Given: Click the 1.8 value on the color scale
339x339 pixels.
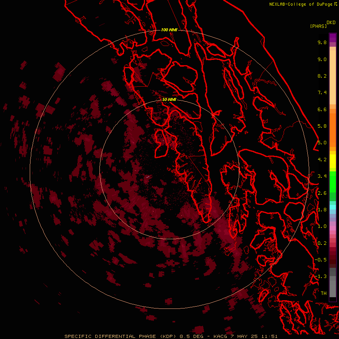Looking at the screenshot, I should point(322,210).
